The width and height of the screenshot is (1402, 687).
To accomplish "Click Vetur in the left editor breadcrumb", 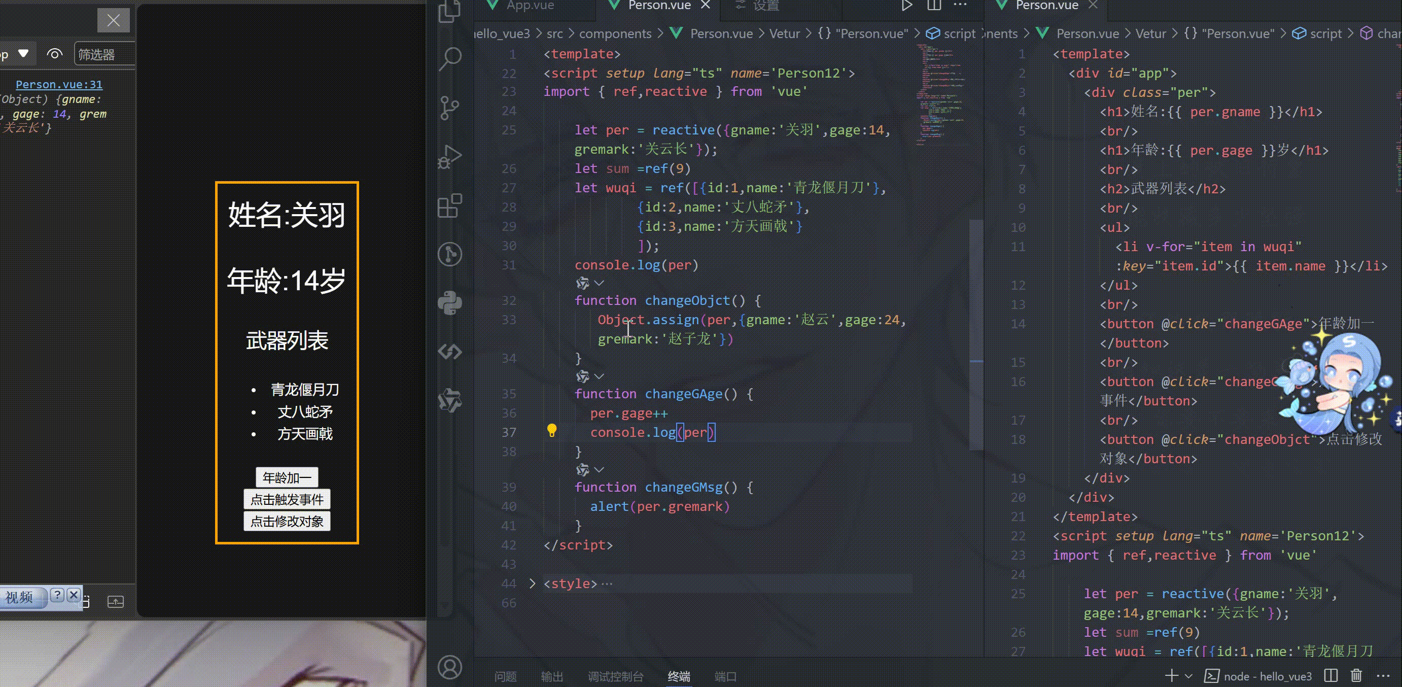I will pyautogui.click(x=784, y=34).
